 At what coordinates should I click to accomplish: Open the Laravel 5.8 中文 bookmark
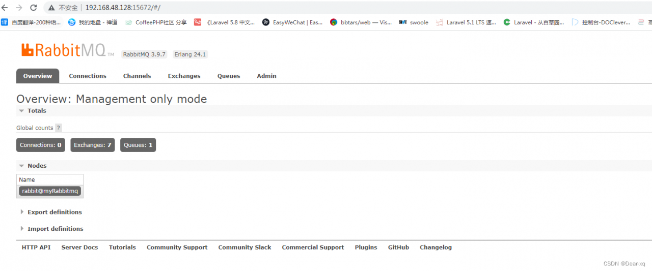225,22
